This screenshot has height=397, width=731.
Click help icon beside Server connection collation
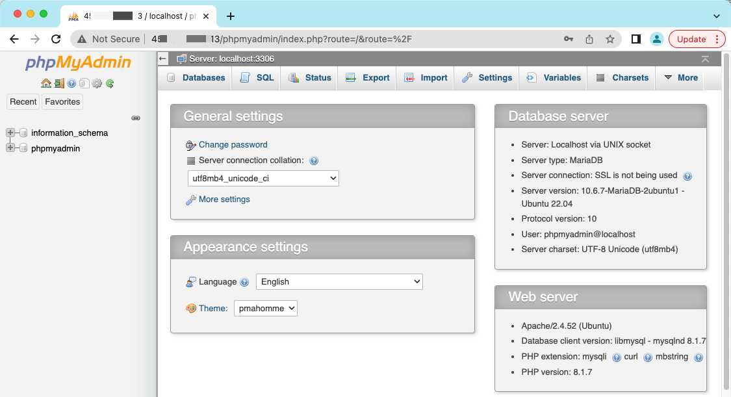314,160
